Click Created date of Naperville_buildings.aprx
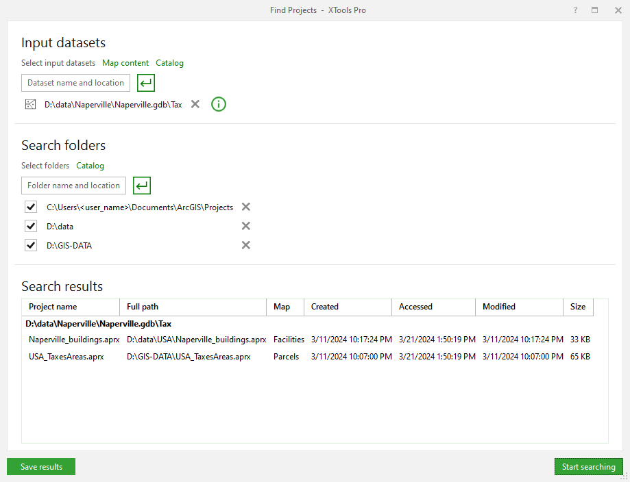630x482 pixels. pyautogui.click(x=352, y=340)
